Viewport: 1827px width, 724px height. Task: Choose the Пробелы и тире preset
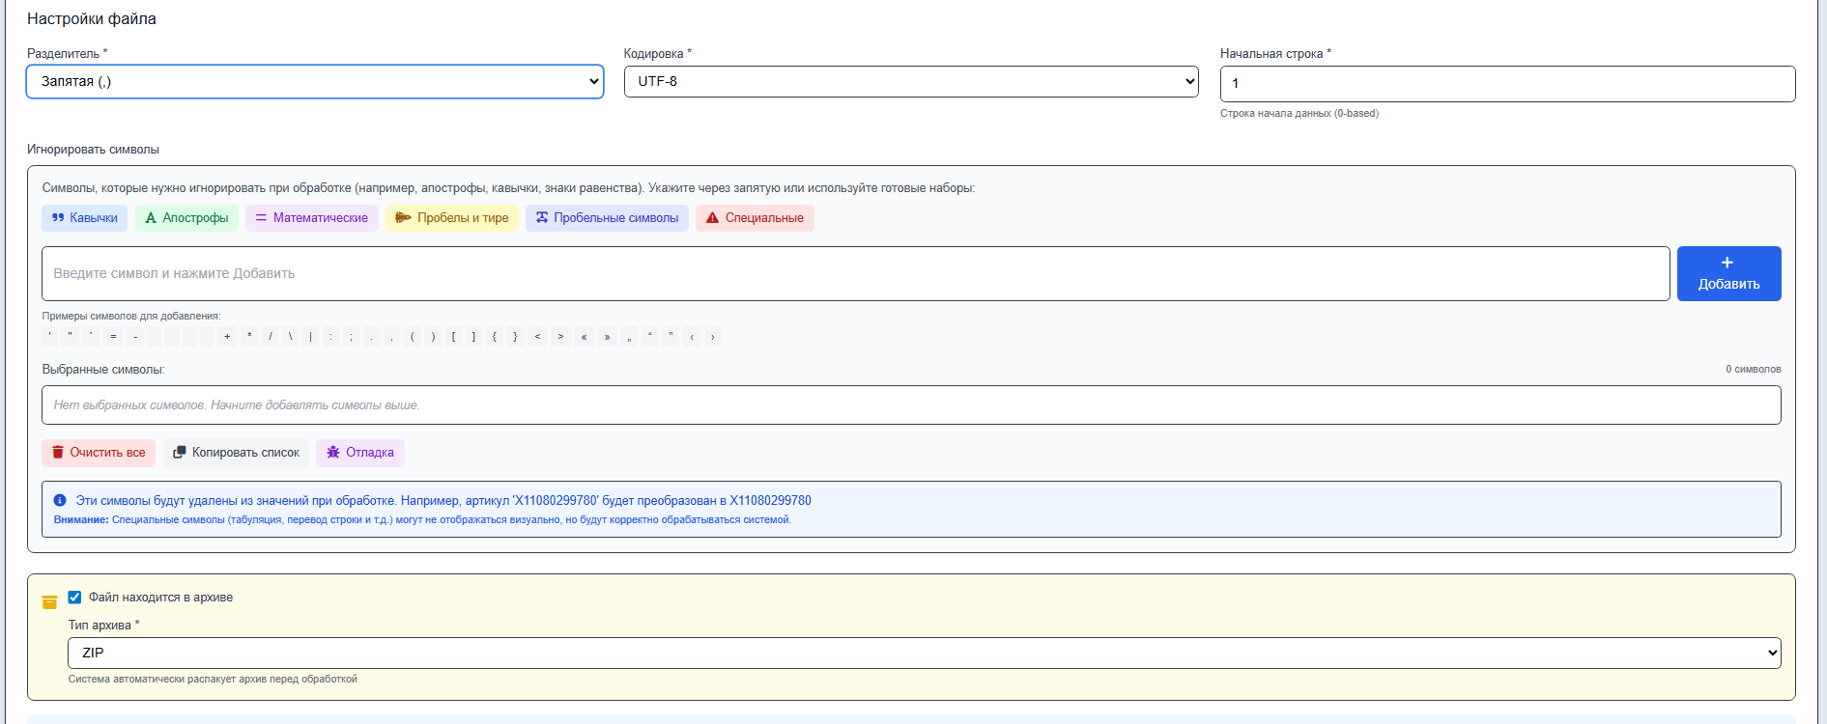click(452, 218)
